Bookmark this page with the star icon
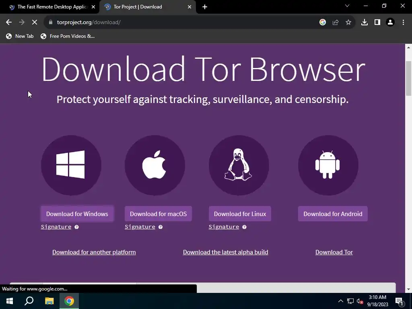 click(x=348, y=23)
